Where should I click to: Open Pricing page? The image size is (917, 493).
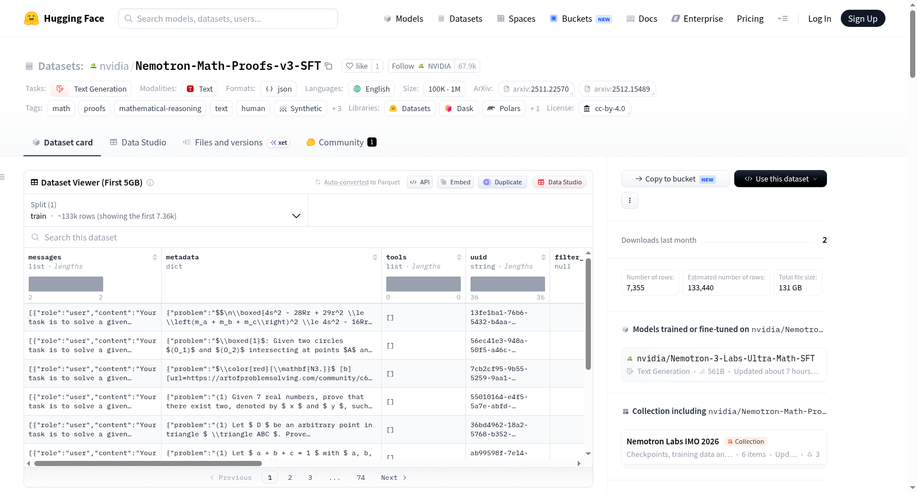(750, 18)
